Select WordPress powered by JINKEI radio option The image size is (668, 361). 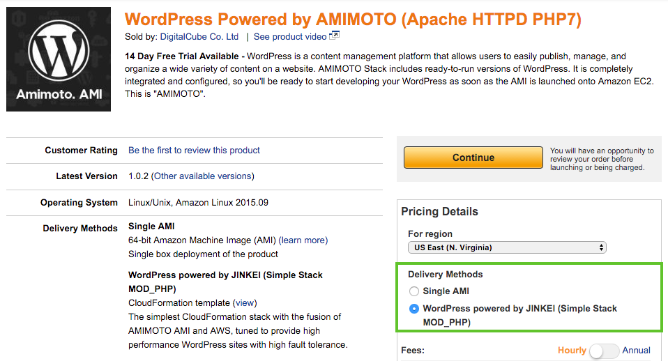(x=413, y=309)
